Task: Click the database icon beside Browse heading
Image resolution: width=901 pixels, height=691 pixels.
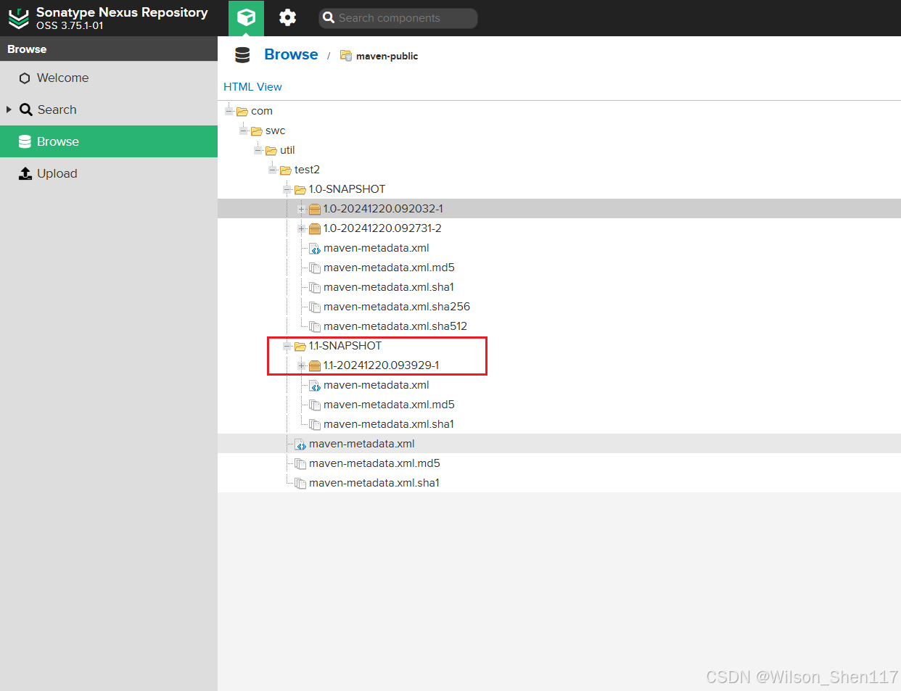Action: (x=242, y=55)
